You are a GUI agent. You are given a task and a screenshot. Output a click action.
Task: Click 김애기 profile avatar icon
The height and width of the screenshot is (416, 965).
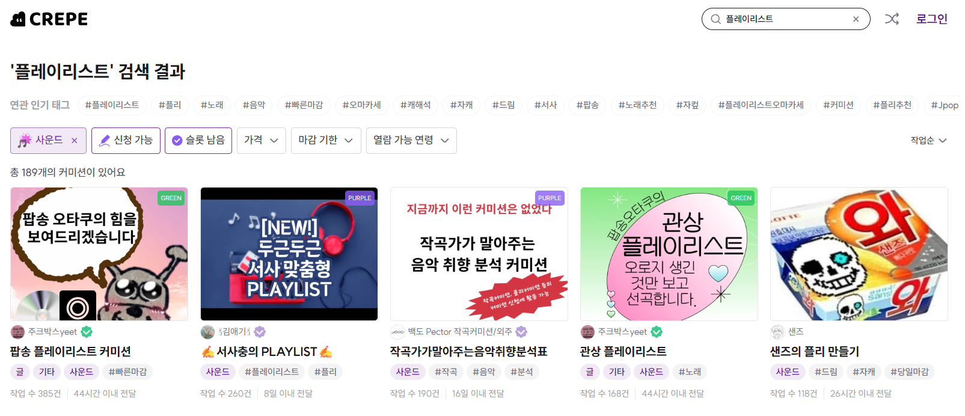[207, 332]
